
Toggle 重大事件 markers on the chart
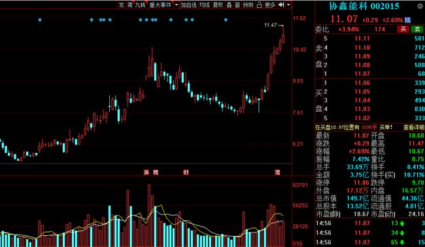(x=160, y=5)
